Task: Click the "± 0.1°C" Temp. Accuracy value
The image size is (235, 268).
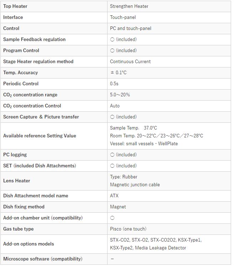Action: click(x=118, y=72)
